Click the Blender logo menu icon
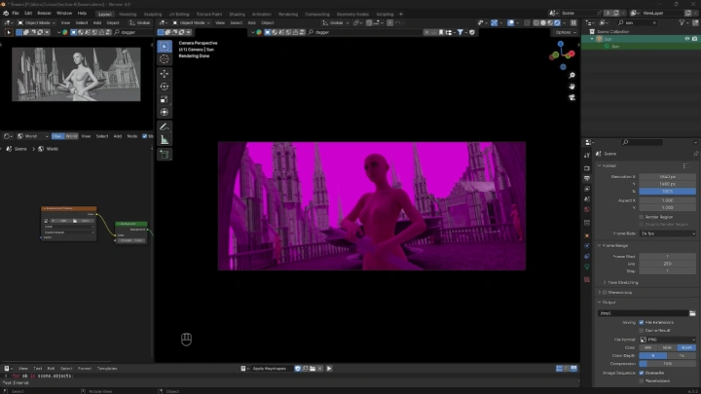The height and width of the screenshot is (394, 701). point(6,14)
